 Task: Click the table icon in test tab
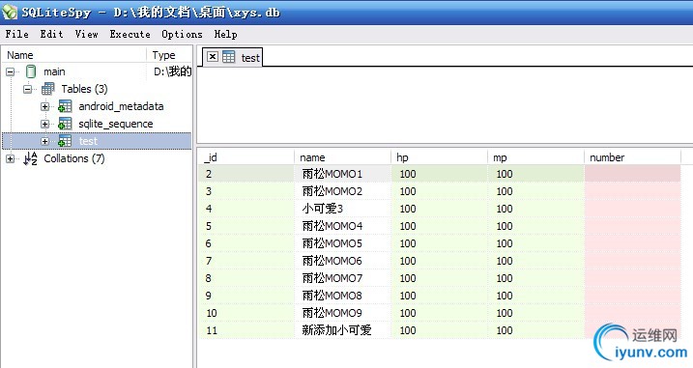pos(228,57)
